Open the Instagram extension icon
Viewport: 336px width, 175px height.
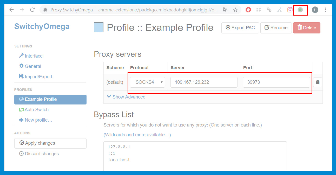click(x=290, y=10)
